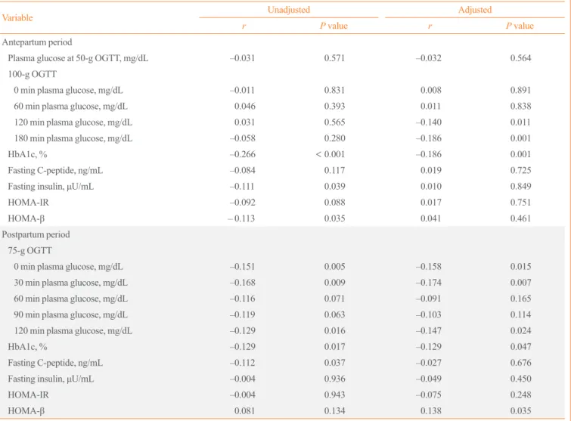Click the unadjusted r value –0.266
The width and height of the screenshot is (571, 421).
tap(243, 154)
